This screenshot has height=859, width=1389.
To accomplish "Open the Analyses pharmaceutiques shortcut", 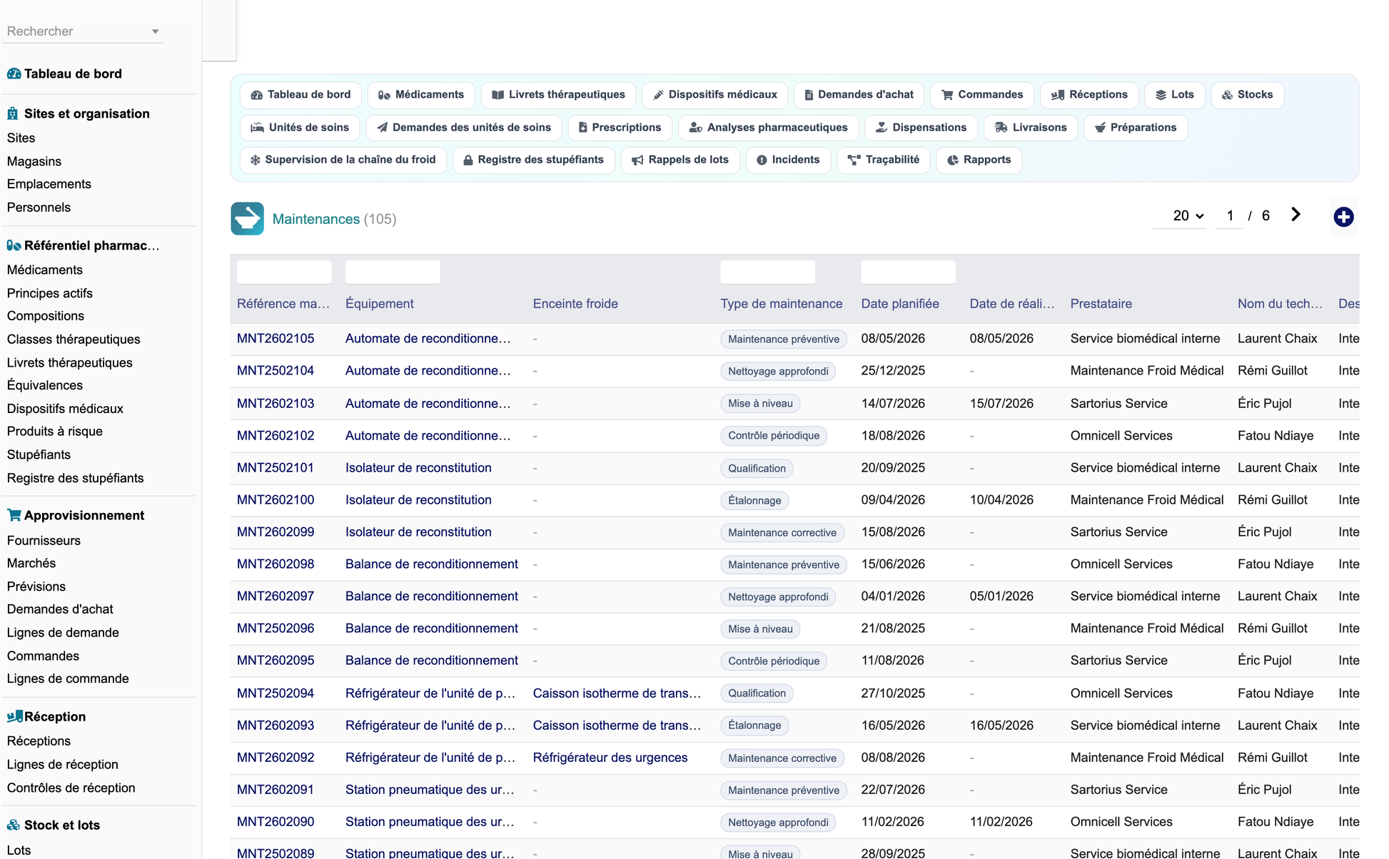I will [x=768, y=128].
